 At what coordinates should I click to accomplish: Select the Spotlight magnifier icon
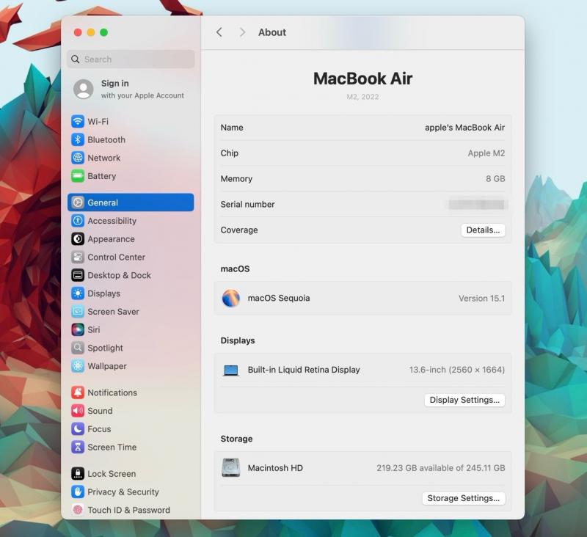[78, 348]
